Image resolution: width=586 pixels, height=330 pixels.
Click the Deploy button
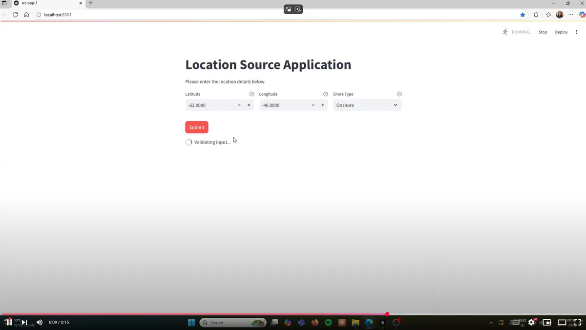coord(561,32)
